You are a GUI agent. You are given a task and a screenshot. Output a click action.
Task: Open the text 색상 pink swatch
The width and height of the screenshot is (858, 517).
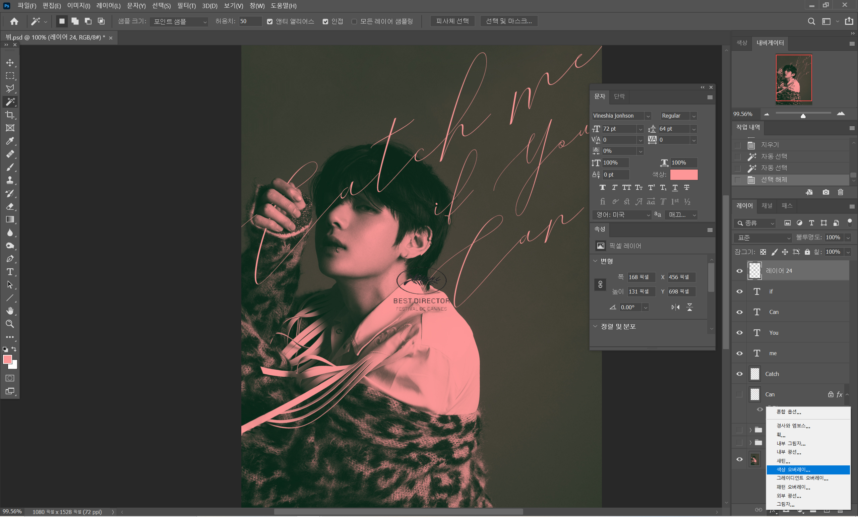point(683,175)
